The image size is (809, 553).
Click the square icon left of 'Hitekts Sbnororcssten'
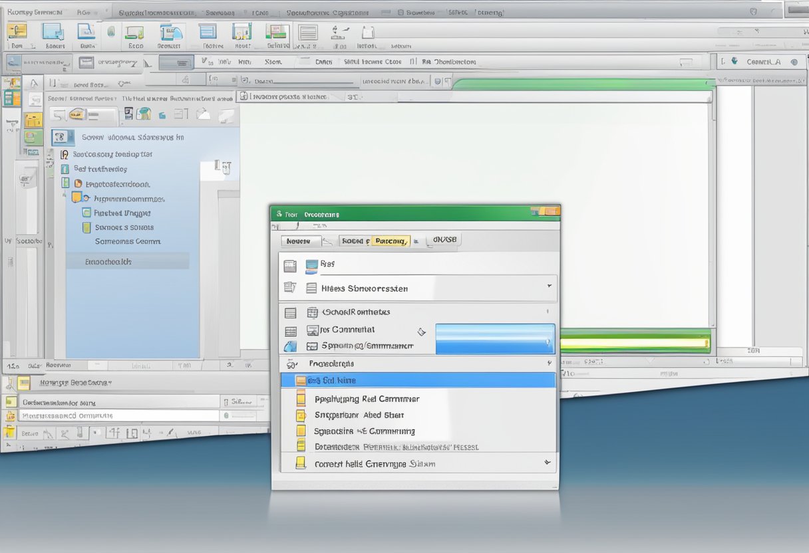311,288
